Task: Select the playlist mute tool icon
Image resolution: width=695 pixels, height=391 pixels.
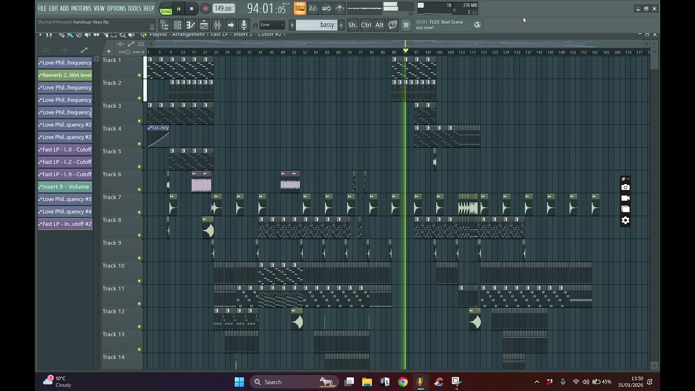Action: [x=88, y=35]
